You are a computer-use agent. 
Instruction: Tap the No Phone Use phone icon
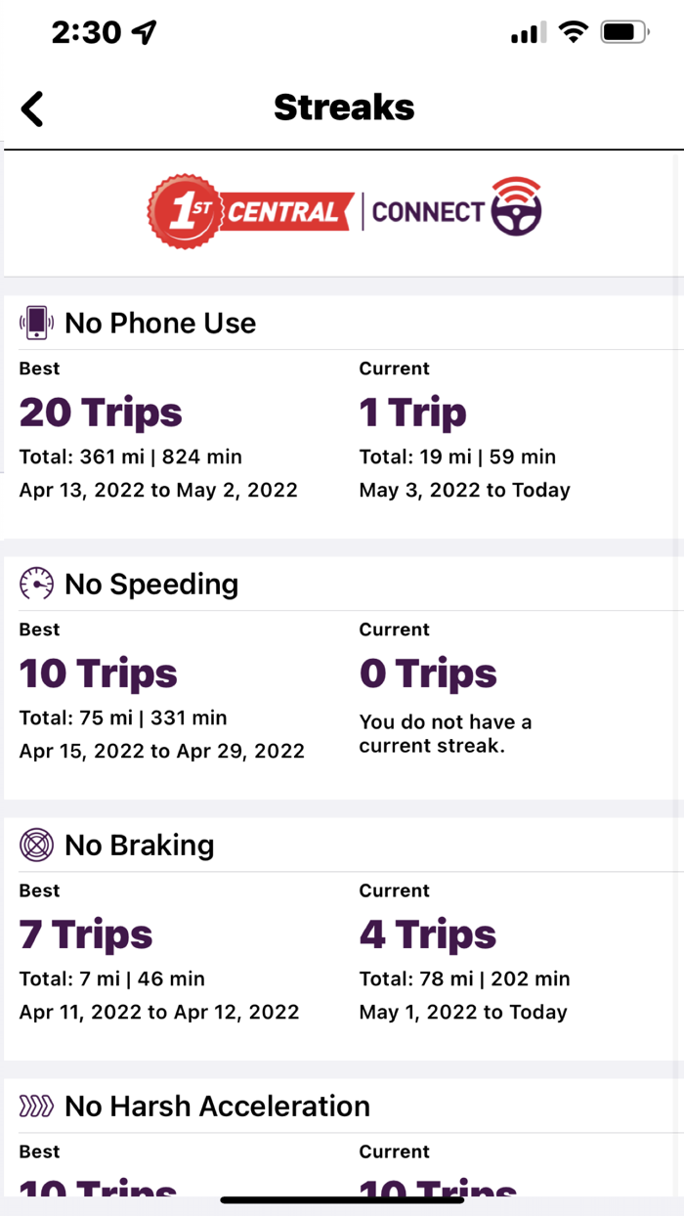[36, 323]
